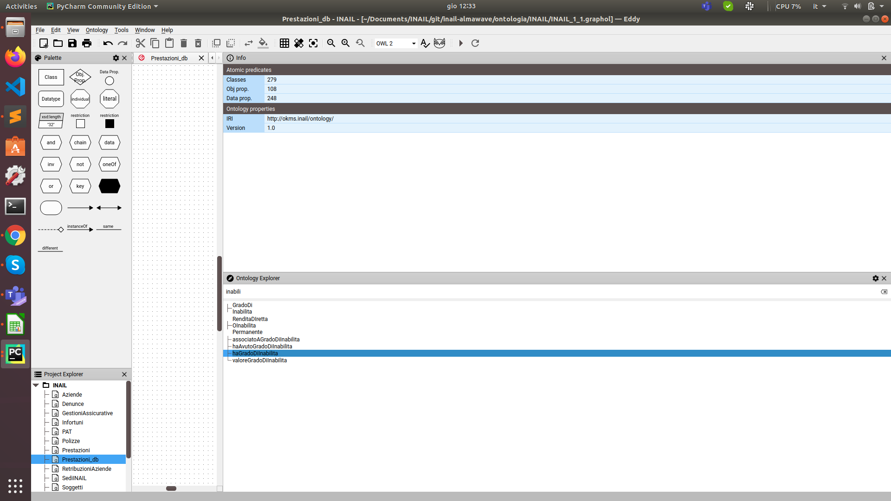This screenshot has width=891, height=501.
Task: Click the Ontology IRI value field
Action: [577, 119]
